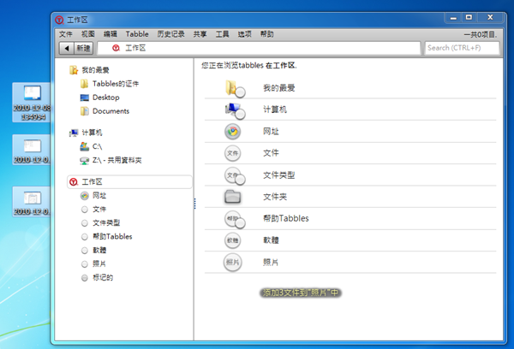Open the 帮助Tabbles tabble icon in main list
This screenshot has height=349, width=514.
pos(235,219)
